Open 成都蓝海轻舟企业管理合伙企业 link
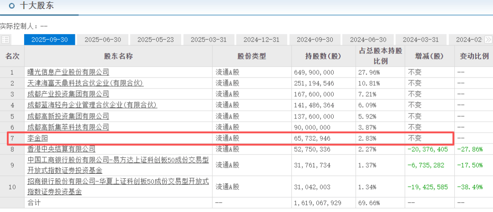The image size is (493, 212). pyautogui.click(x=92, y=105)
